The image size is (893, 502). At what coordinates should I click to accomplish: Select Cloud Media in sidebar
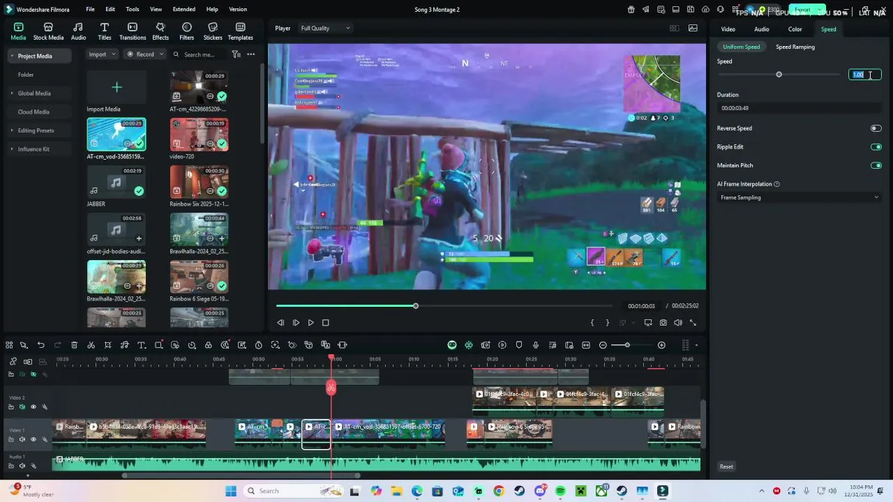pos(33,112)
